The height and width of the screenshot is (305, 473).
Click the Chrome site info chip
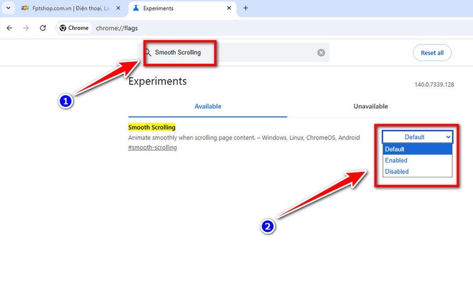click(x=74, y=28)
